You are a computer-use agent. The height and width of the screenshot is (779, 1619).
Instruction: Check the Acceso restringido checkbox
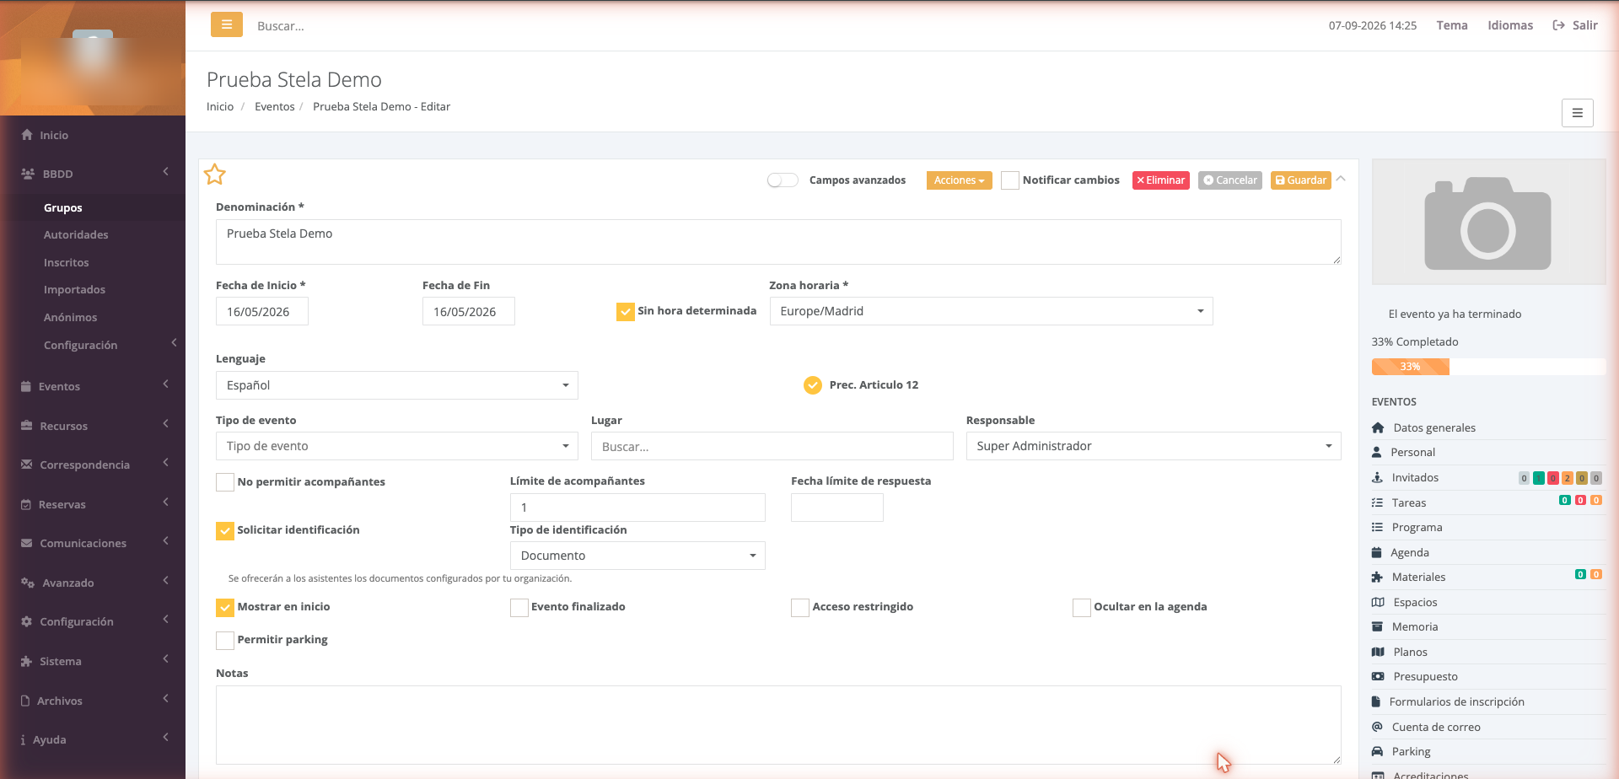click(800, 608)
